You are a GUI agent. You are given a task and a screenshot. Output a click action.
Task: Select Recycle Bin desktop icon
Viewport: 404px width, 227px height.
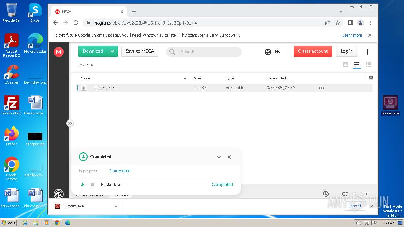(11, 13)
